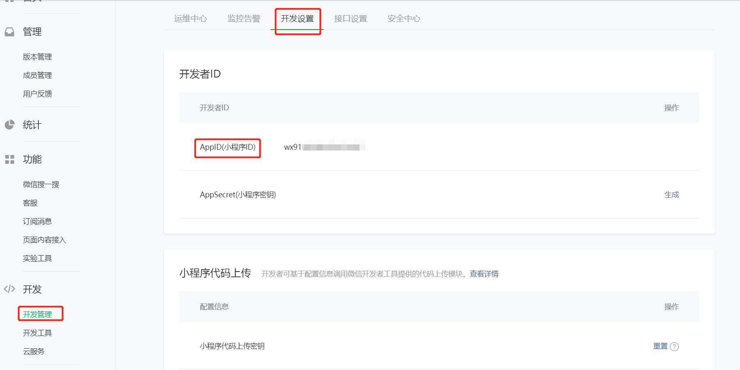Viewport: 740px width, 370px height.
Task: Click the 统计 pie chart icon
Action: coord(9,125)
